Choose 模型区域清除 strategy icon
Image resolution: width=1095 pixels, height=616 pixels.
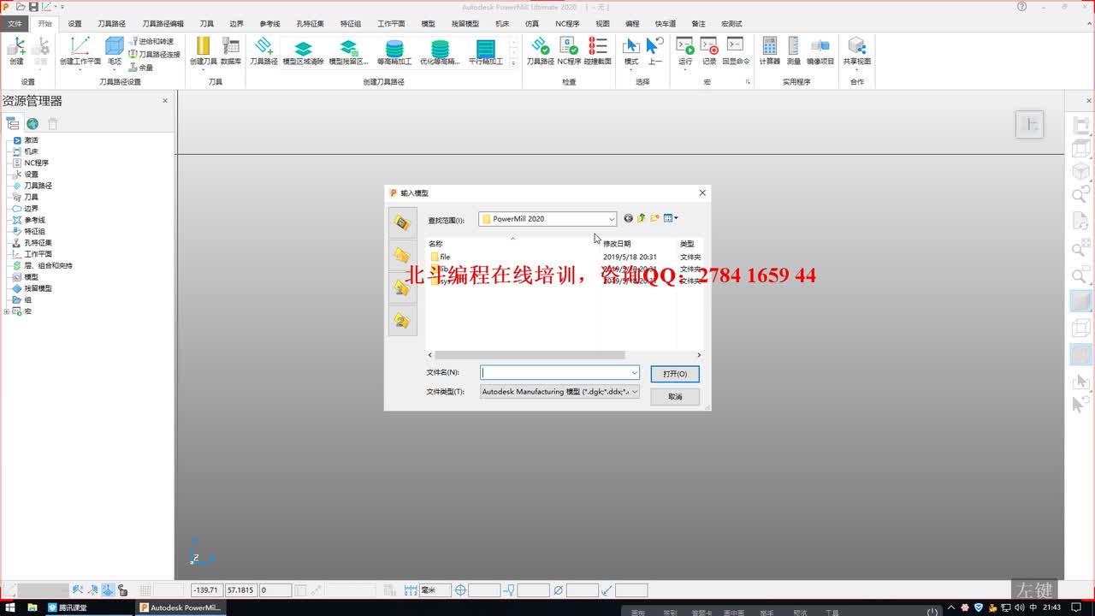(x=303, y=51)
